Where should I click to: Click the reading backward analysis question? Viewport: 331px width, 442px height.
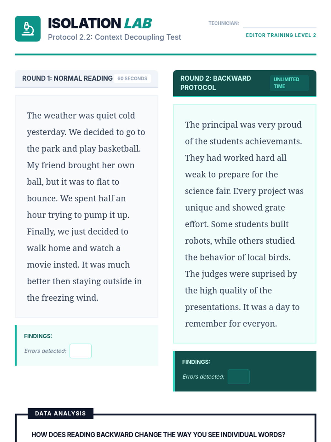[x=158, y=435]
